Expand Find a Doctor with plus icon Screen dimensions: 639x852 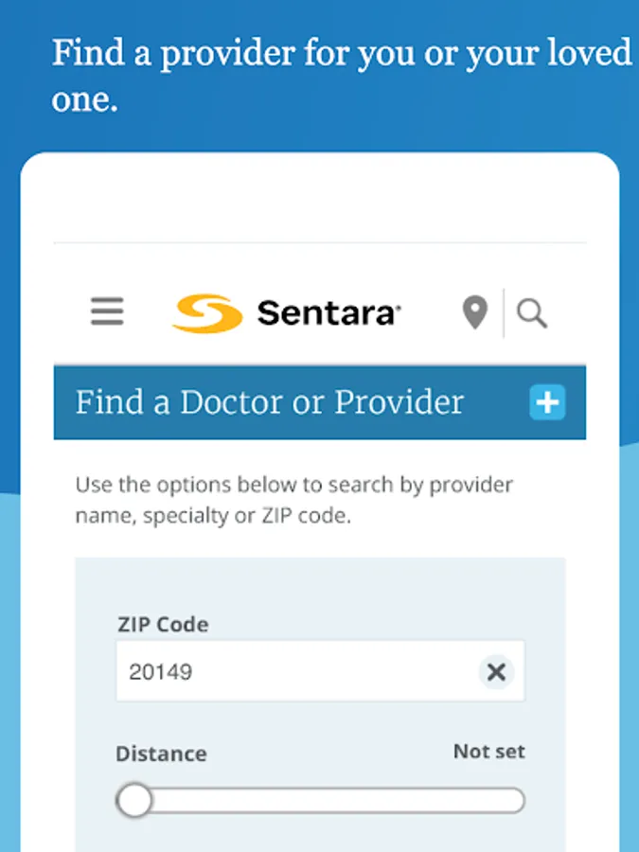546,402
